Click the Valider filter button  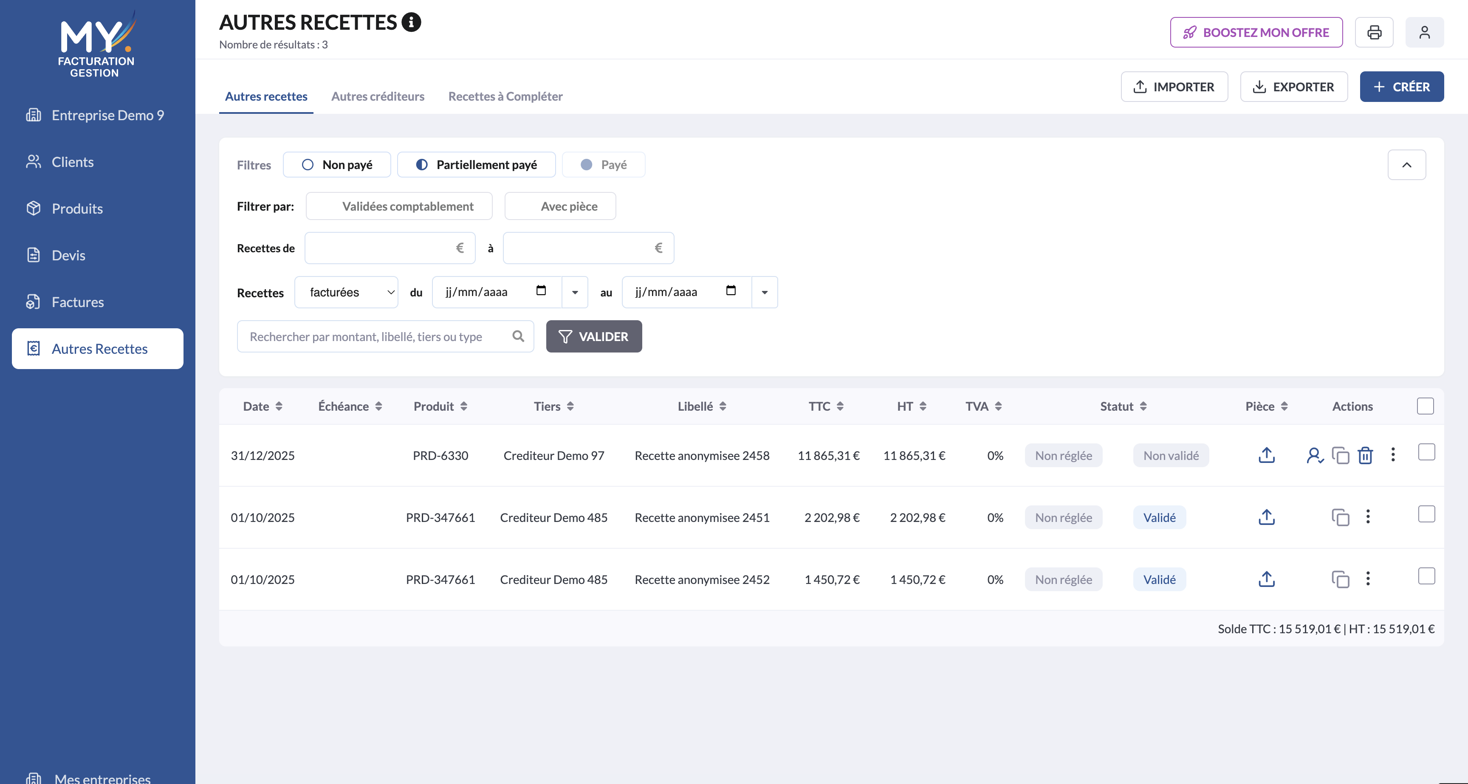[x=594, y=336]
